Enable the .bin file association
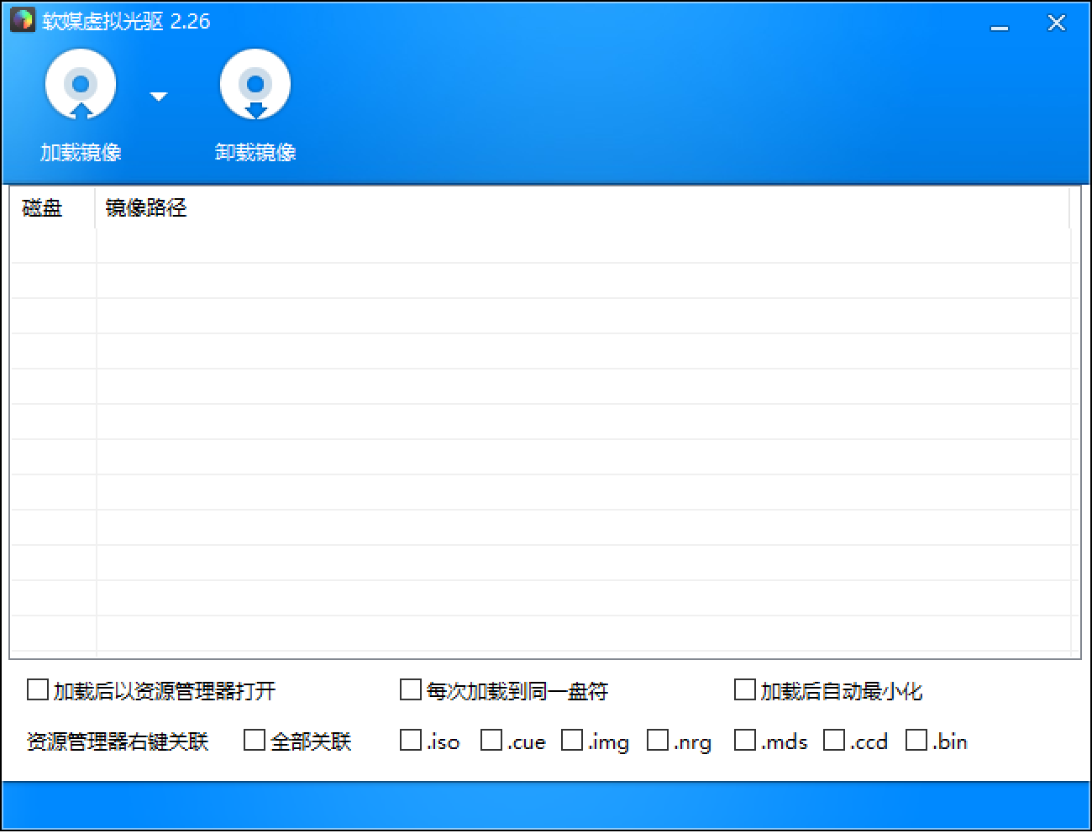The width and height of the screenshot is (1092, 833). pyautogui.click(x=916, y=741)
